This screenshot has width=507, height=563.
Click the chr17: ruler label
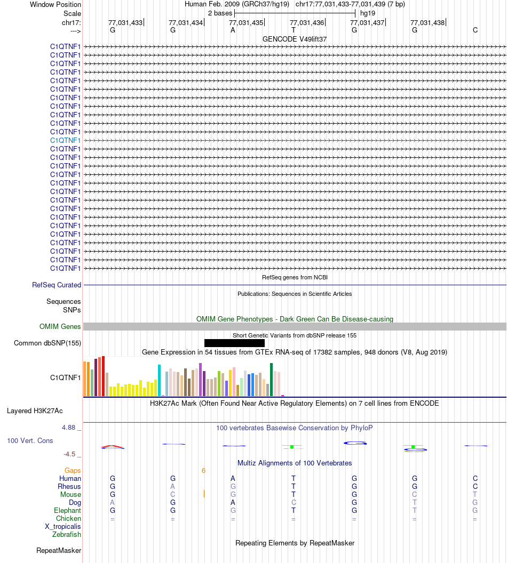pos(71,22)
